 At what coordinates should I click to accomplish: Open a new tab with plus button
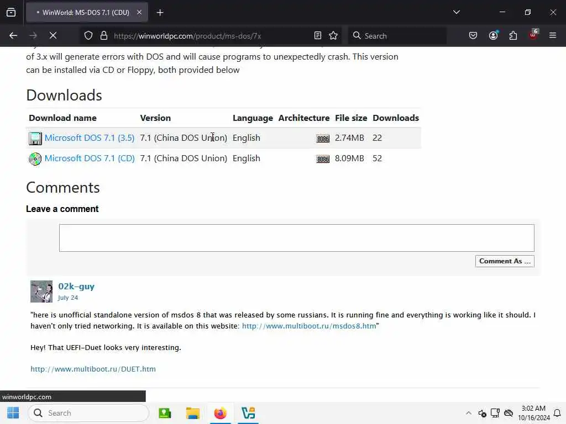click(160, 13)
